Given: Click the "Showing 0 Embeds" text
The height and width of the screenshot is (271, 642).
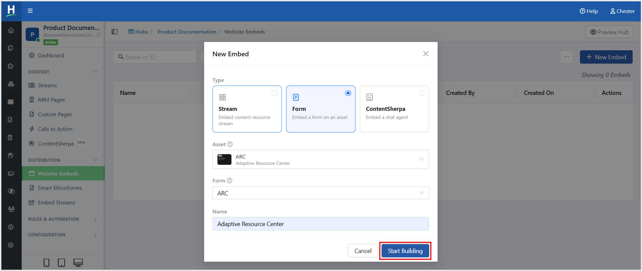Looking at the screenshot, I should pos(606,75).
